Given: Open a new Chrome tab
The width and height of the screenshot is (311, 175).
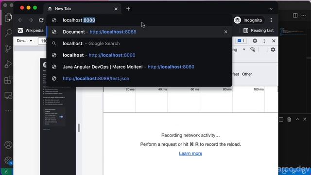Looking at the screenshot, I should pos(128,9).
